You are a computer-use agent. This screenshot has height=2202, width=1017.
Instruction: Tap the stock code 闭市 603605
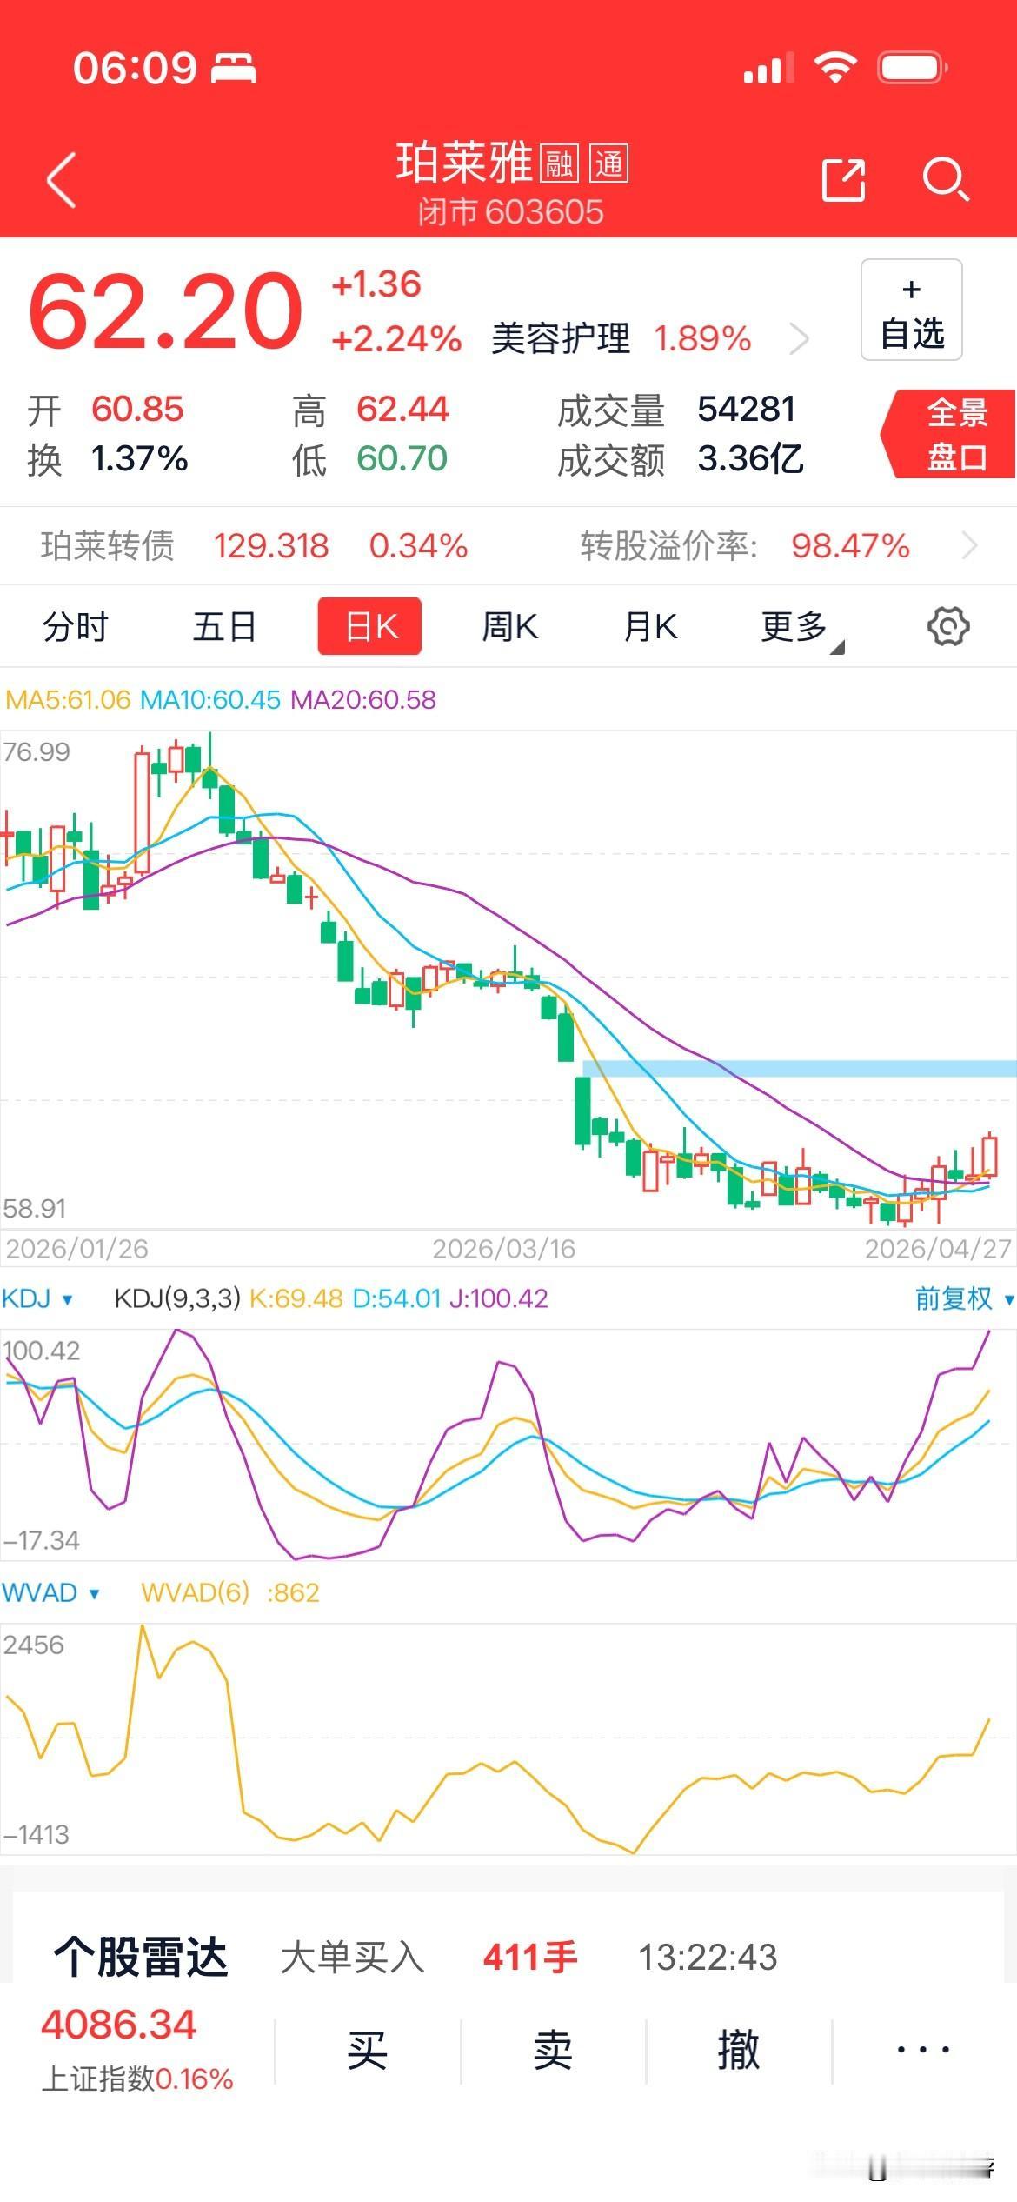pyautogui.click(x=510, y=211)
